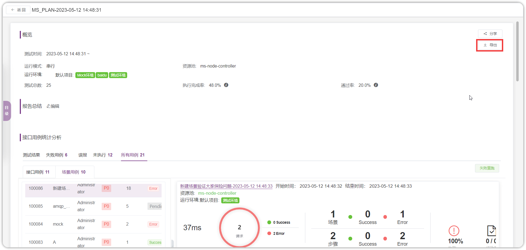Viewport: 526px width, 250px height.
Task: Open the 接口用例 11 sub-tab
Action: coord(39,172)
